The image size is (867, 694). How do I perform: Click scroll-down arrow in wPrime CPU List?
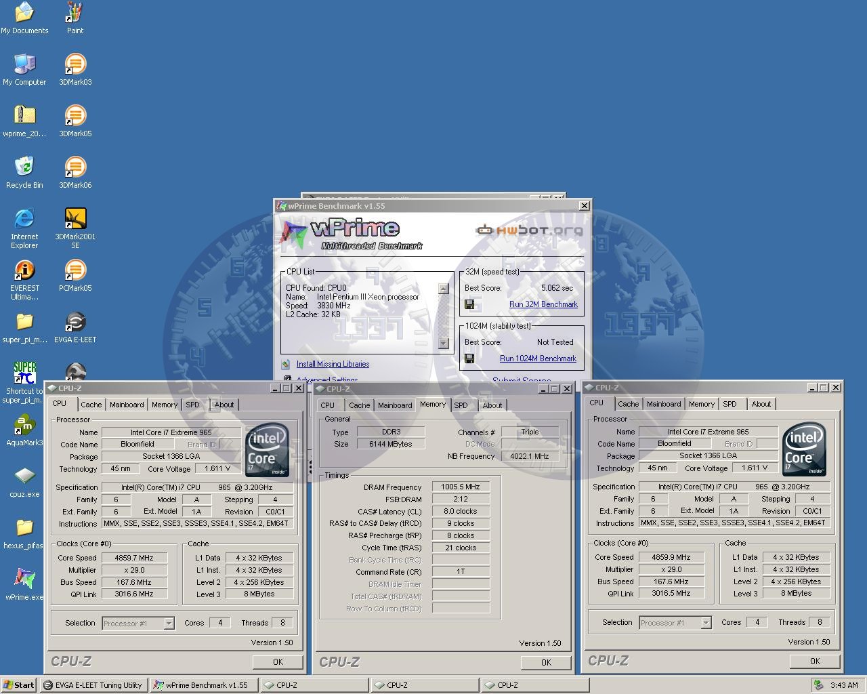[444, 344]
